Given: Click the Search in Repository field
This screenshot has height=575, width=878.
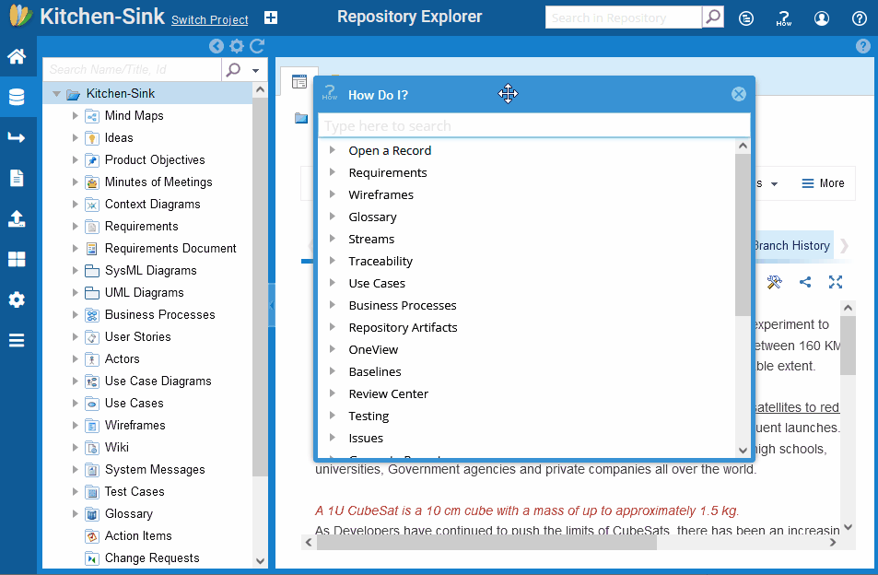Looking at the screenshot, I should pos(623,18).
